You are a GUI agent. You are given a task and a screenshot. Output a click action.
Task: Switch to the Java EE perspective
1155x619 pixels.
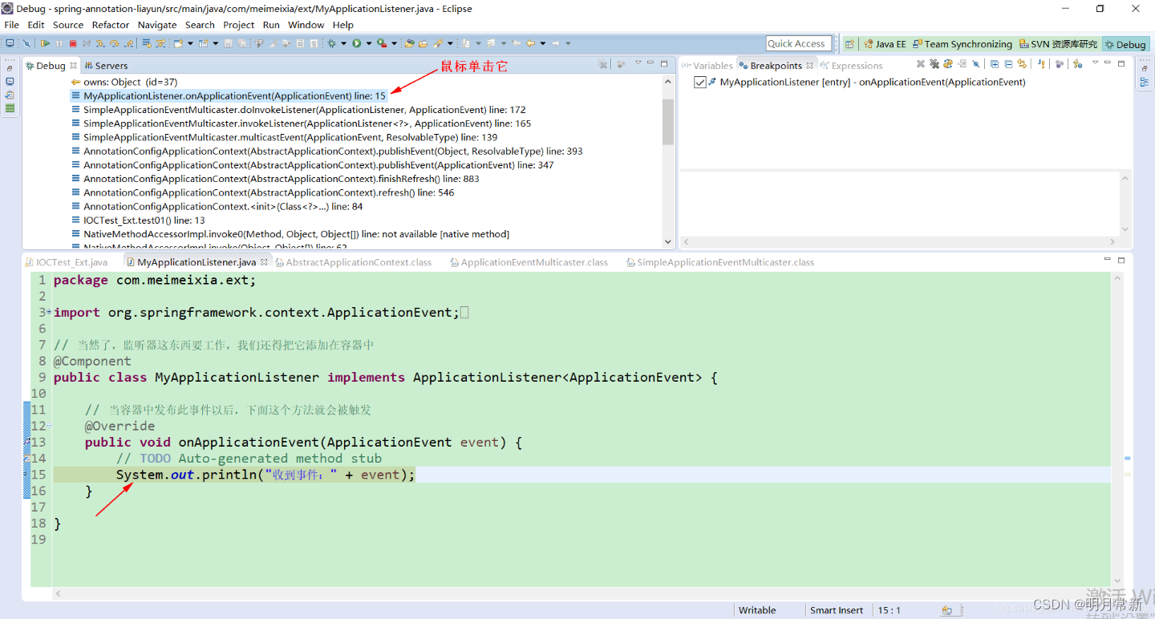[x=885, y=44]
